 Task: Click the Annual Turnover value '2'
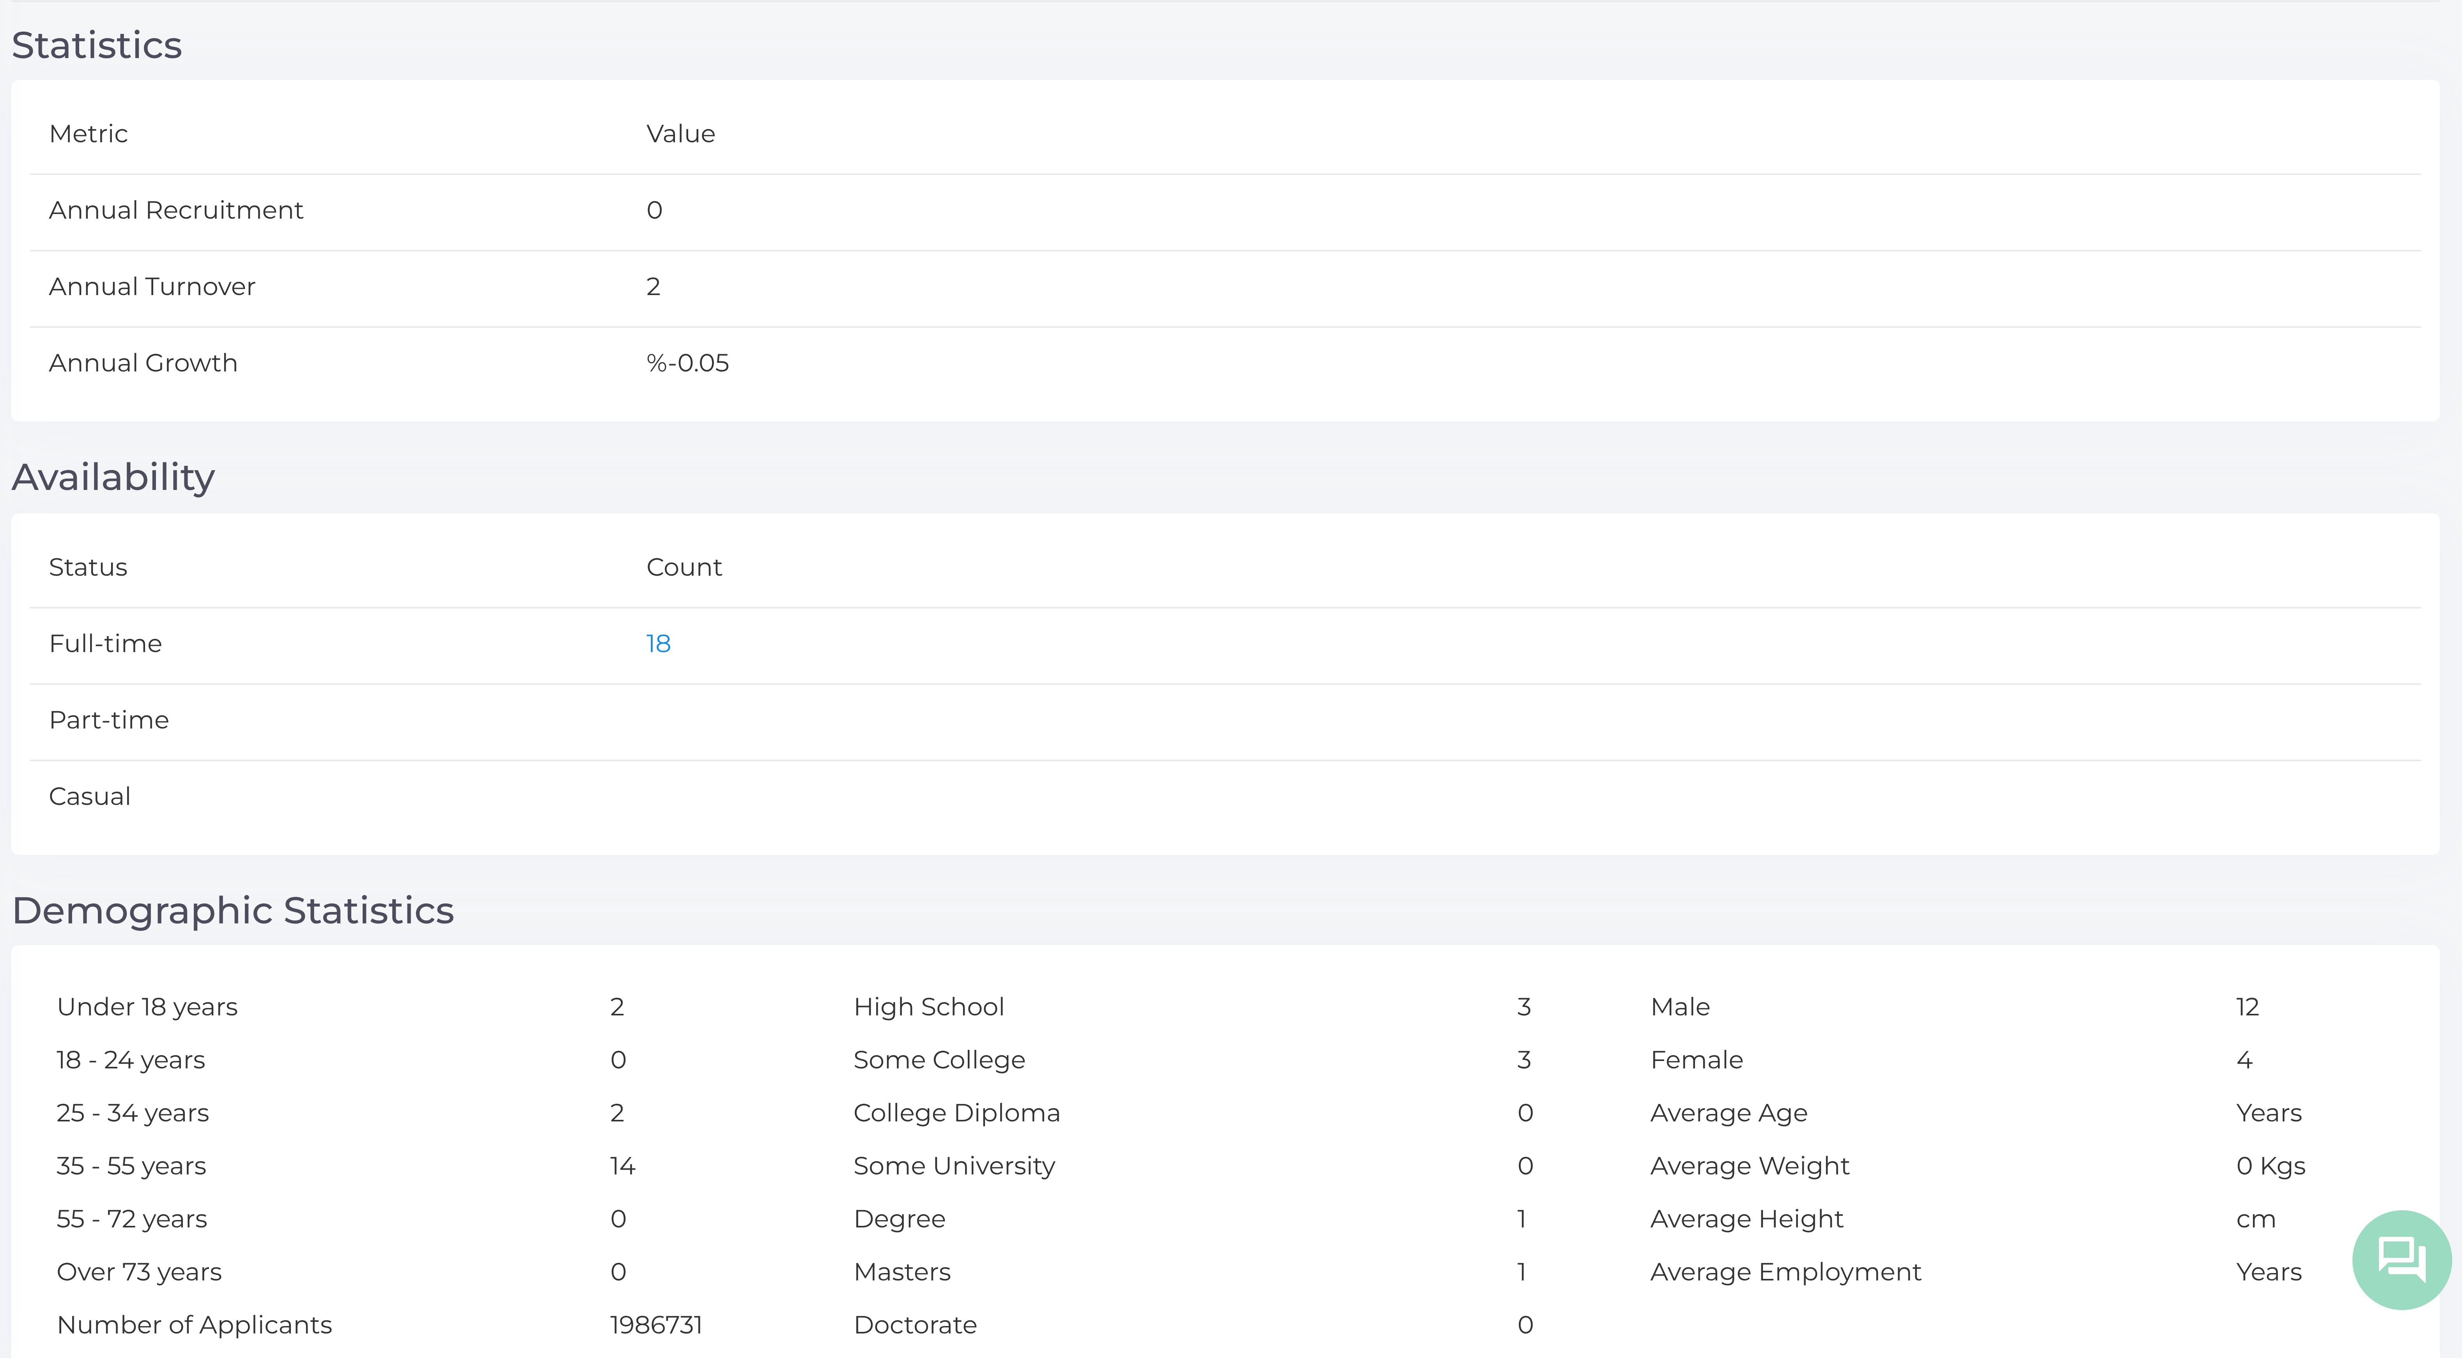(x=654, y=287)
